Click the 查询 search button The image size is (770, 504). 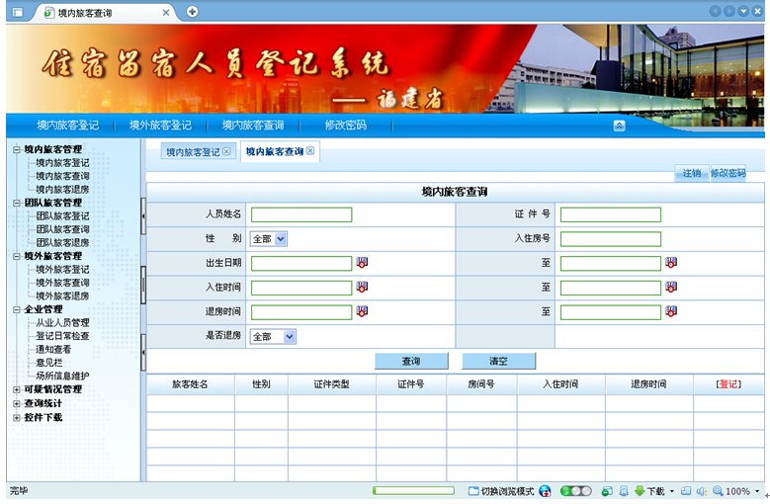click(x=411, y=361)
